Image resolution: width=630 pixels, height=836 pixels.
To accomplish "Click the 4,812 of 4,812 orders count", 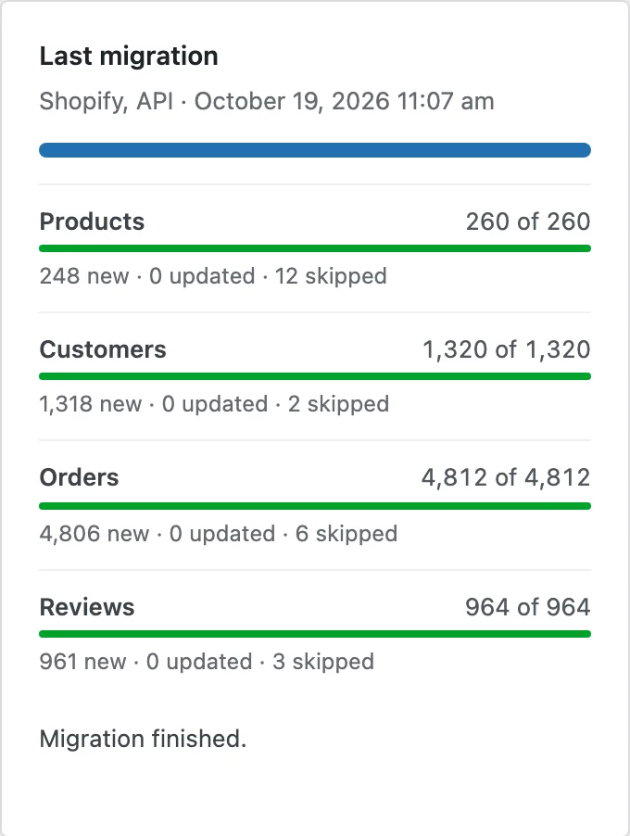I will (x=506, y=477).
